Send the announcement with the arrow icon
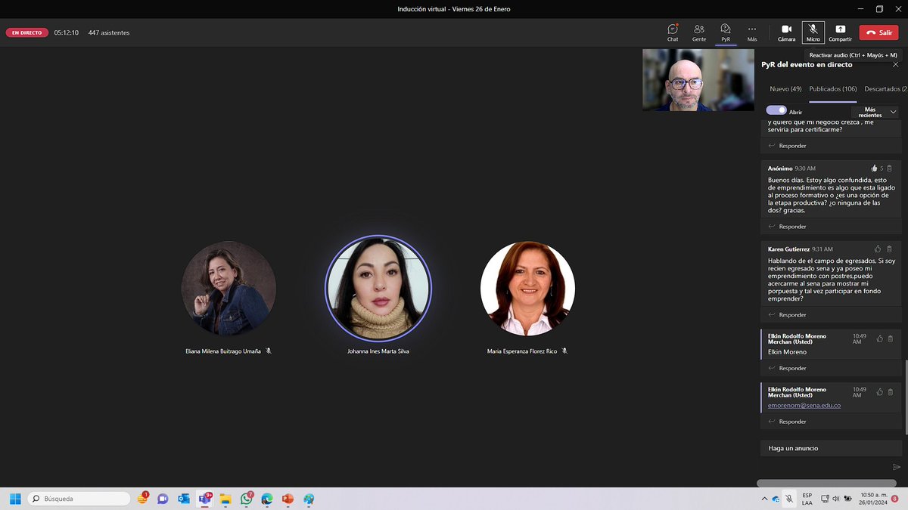 pyautogui.click(x=896, y=467)
